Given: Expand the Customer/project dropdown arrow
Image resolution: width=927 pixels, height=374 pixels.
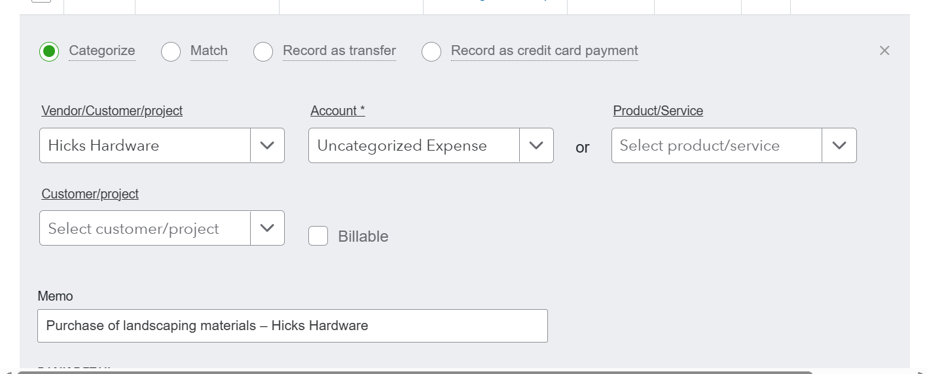Looking at the screenshot, I should click(267, 228).
